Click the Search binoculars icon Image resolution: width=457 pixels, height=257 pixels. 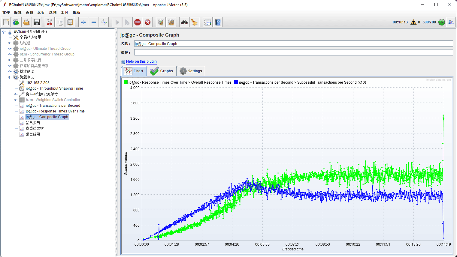[184, 22]
